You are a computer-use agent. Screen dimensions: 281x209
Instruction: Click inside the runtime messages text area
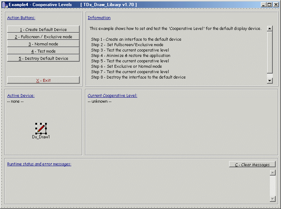click(137, 186)
